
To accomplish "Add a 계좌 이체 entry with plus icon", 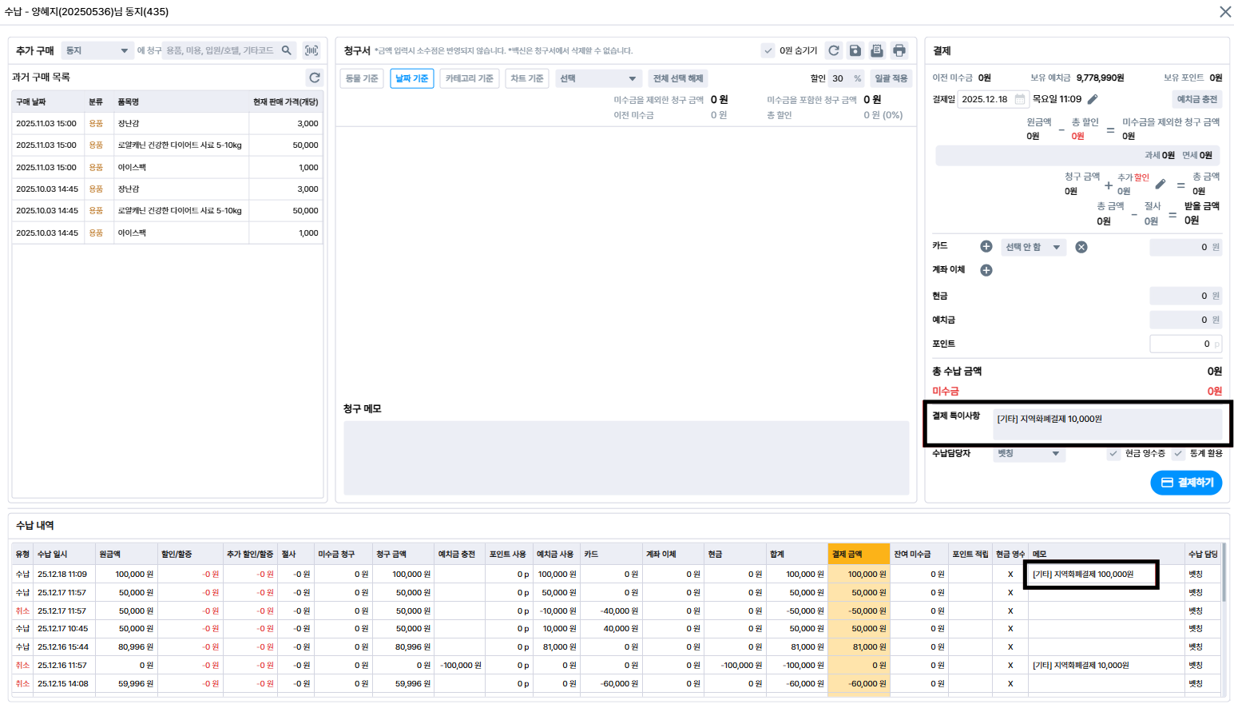I will (x=986, y=270).
